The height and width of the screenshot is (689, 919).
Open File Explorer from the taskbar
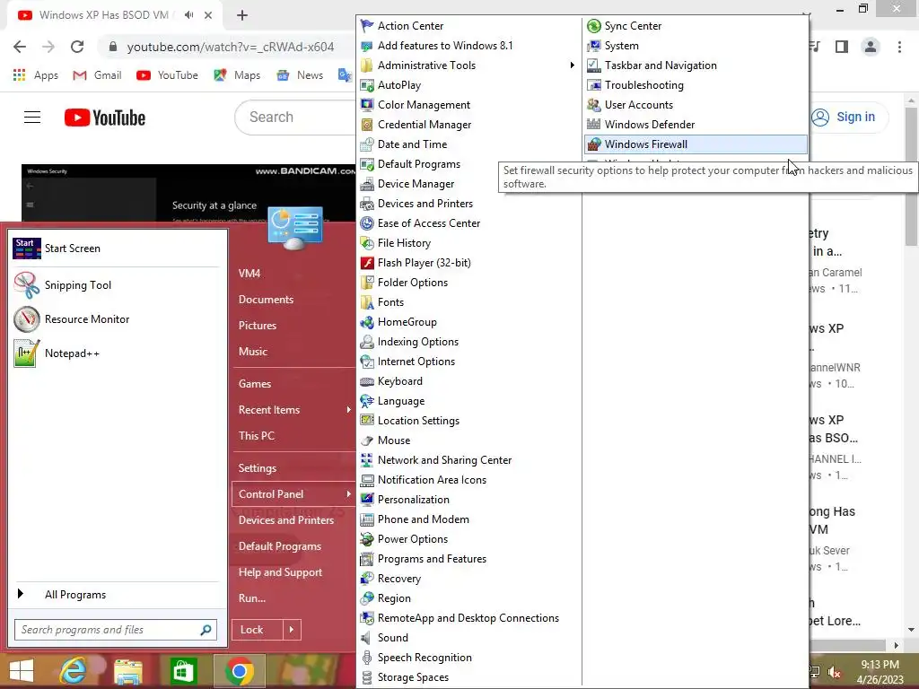click(128, 671)
